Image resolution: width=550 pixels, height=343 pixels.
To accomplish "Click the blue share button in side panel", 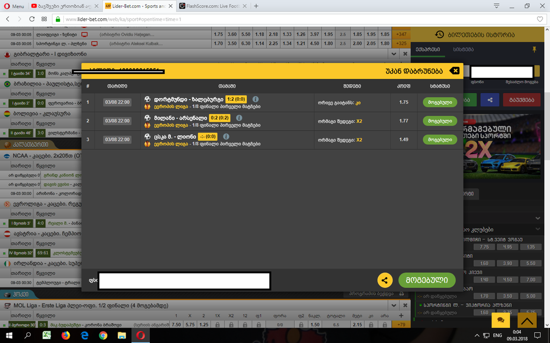I will point(490,100).
